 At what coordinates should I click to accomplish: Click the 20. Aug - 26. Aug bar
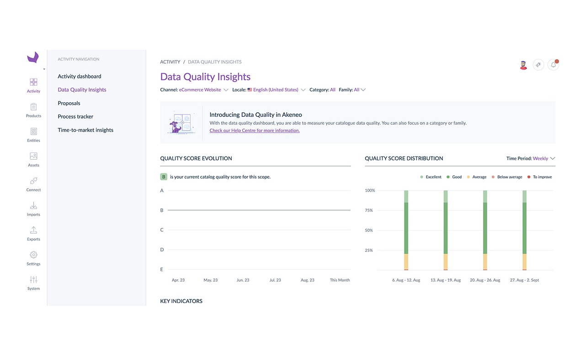(x=485, y=230)
